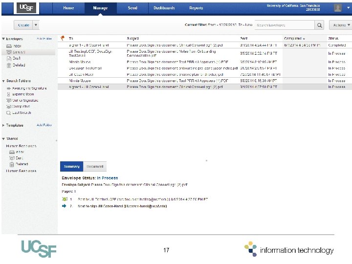Select the DocuSign TestGmail recipient row
Screen dimensions: 352x264
[x=205, y=68]
